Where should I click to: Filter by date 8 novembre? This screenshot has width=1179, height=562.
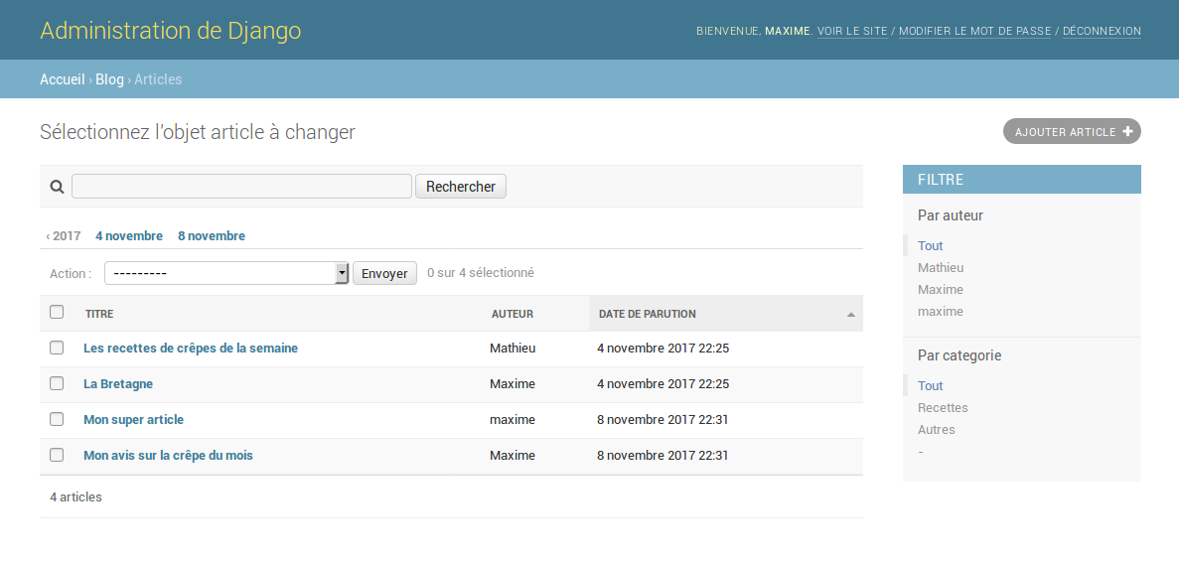[212, 236]
